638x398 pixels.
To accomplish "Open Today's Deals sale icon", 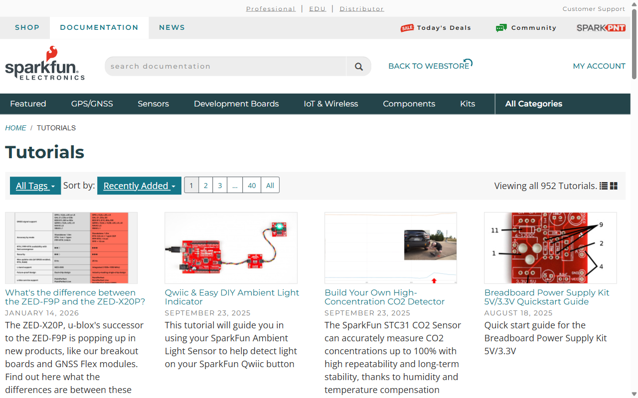I will [407, 28].
